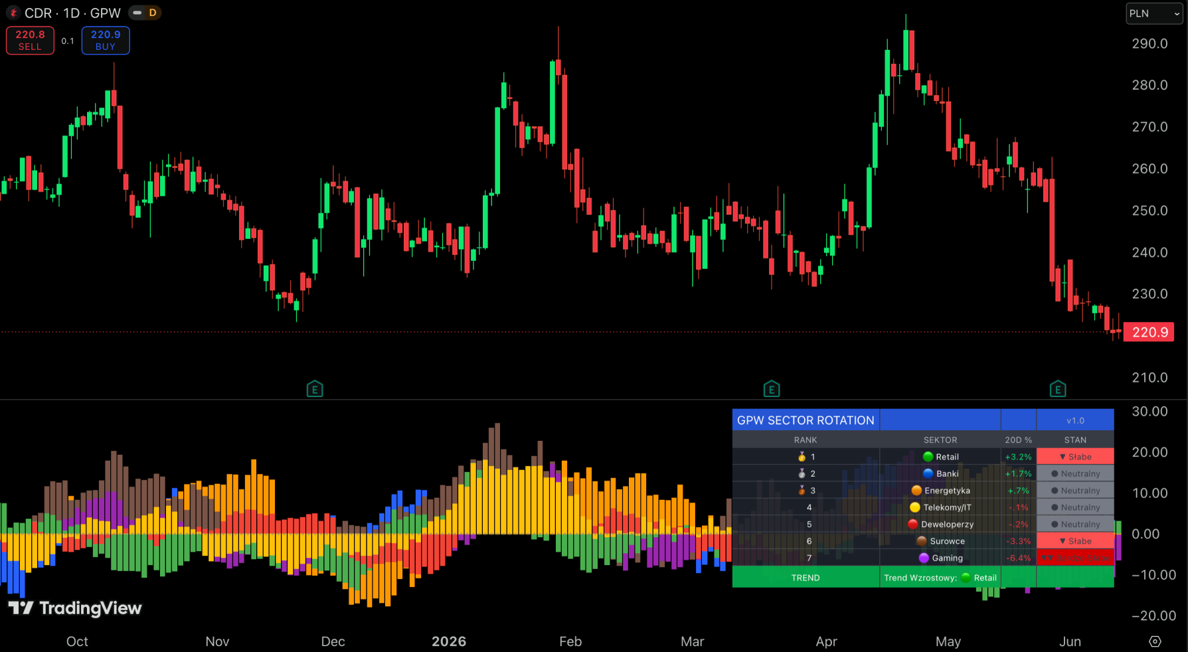
Task: Click the red dot beside Deweloperzy
Action: pyautogui.click(x=913, y=524)
